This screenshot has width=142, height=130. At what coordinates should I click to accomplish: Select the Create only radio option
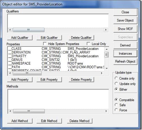coord(116,78)
